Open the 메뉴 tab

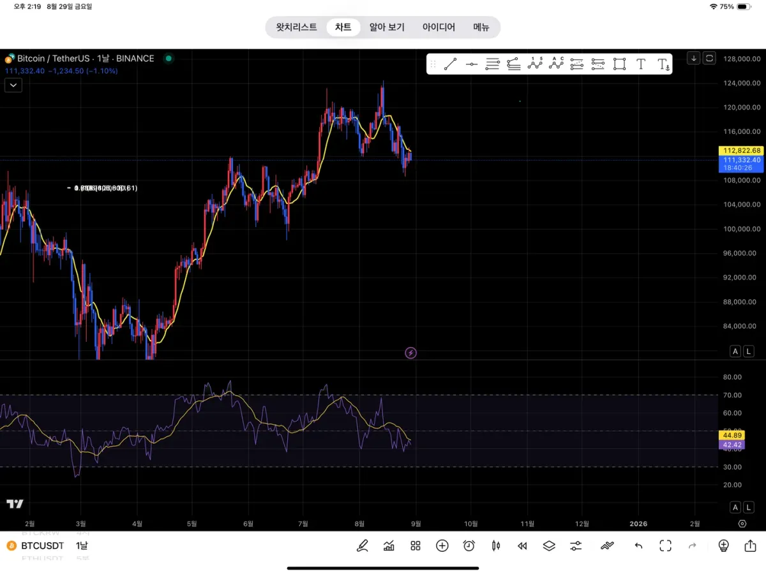point(481,27)
